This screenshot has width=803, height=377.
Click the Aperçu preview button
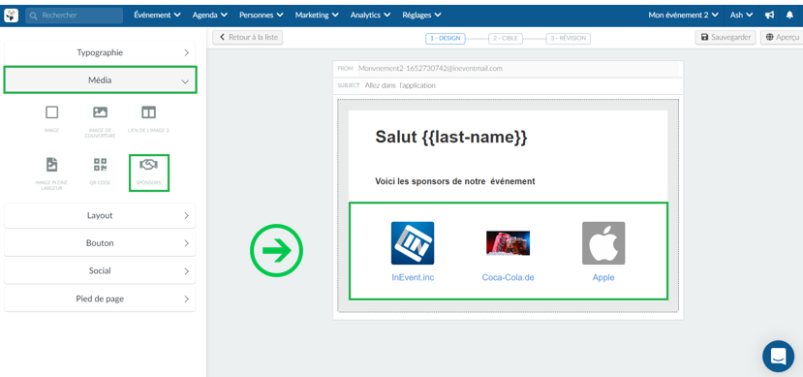(x=783, y=38)
